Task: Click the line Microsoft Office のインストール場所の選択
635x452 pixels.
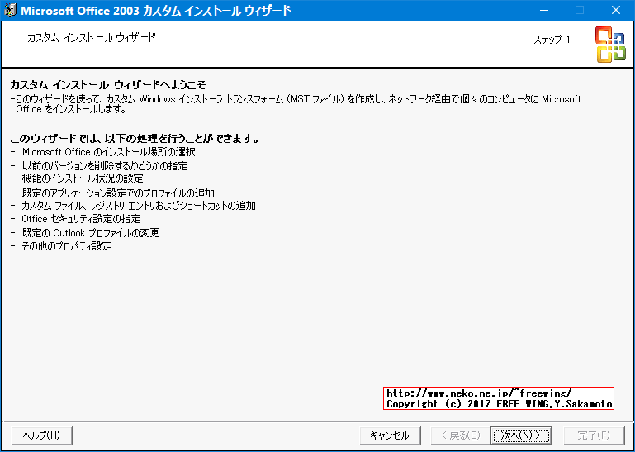Action: [x=109, y=152]
